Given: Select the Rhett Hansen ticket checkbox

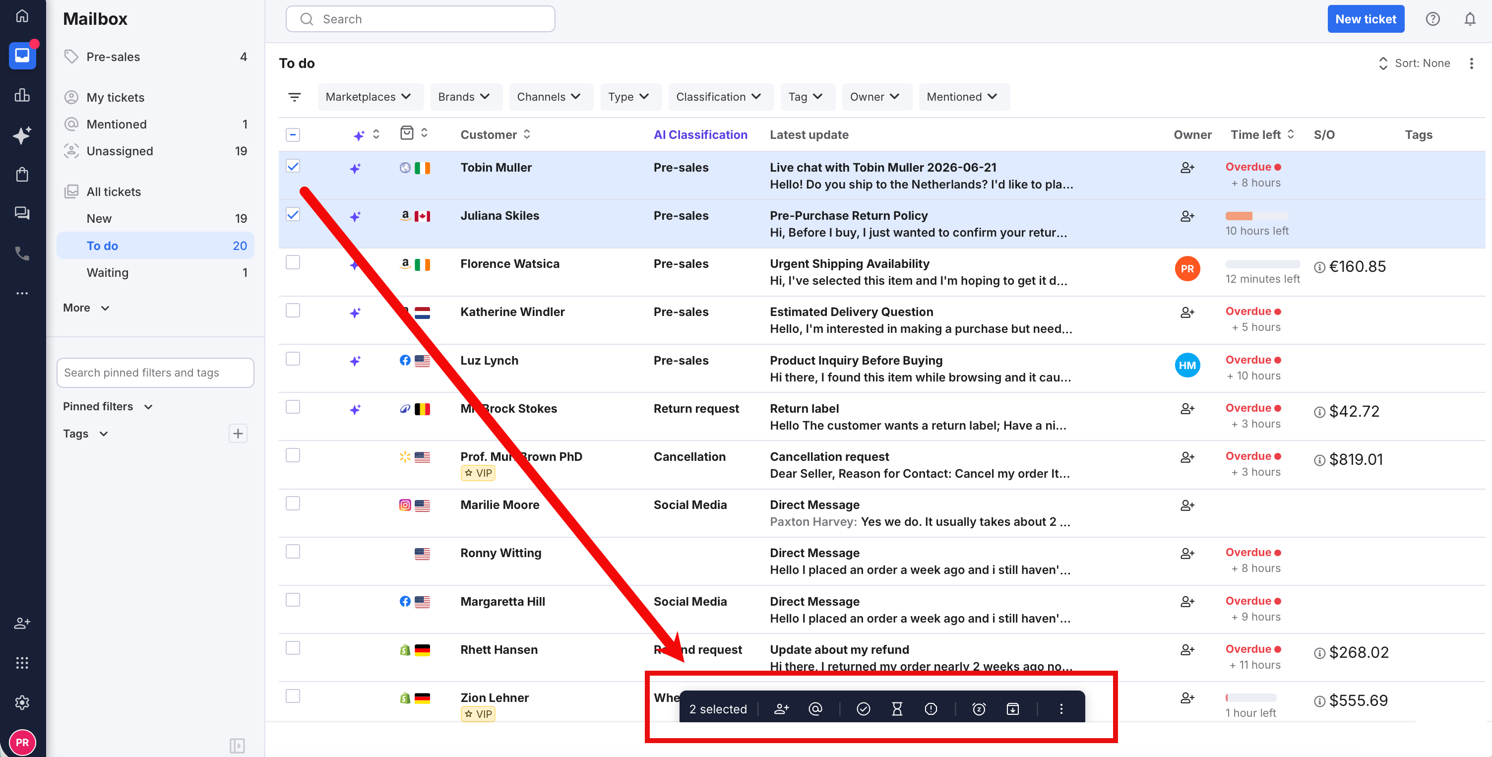Looking at the screenshot, I should (293, 648).
